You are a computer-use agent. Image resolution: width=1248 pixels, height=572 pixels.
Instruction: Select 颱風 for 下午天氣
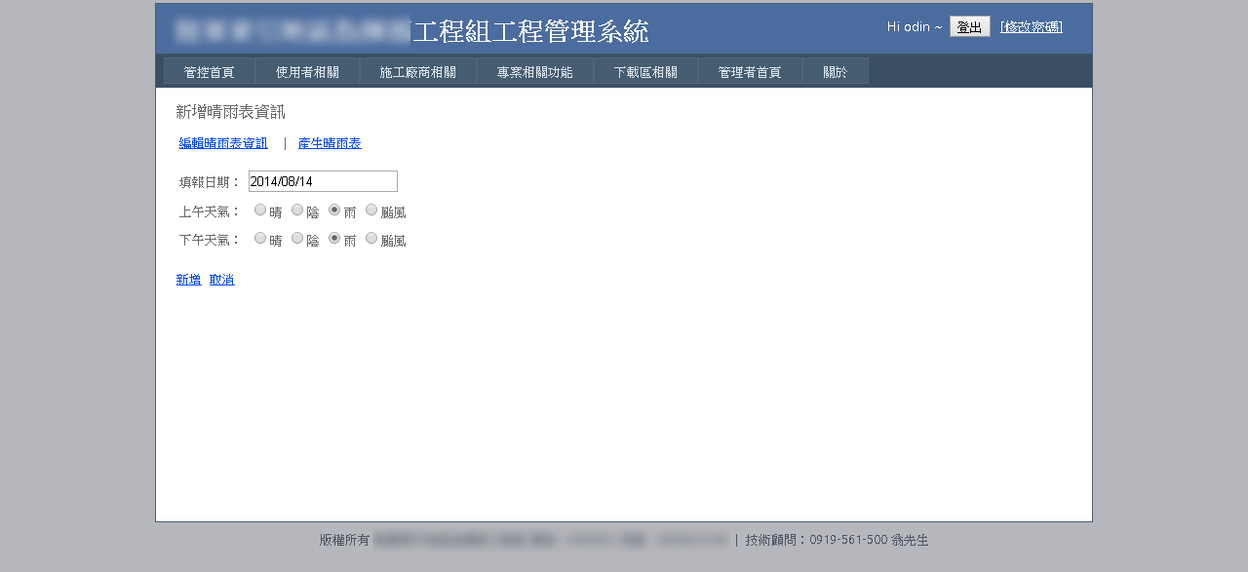[x=371, y=238]
